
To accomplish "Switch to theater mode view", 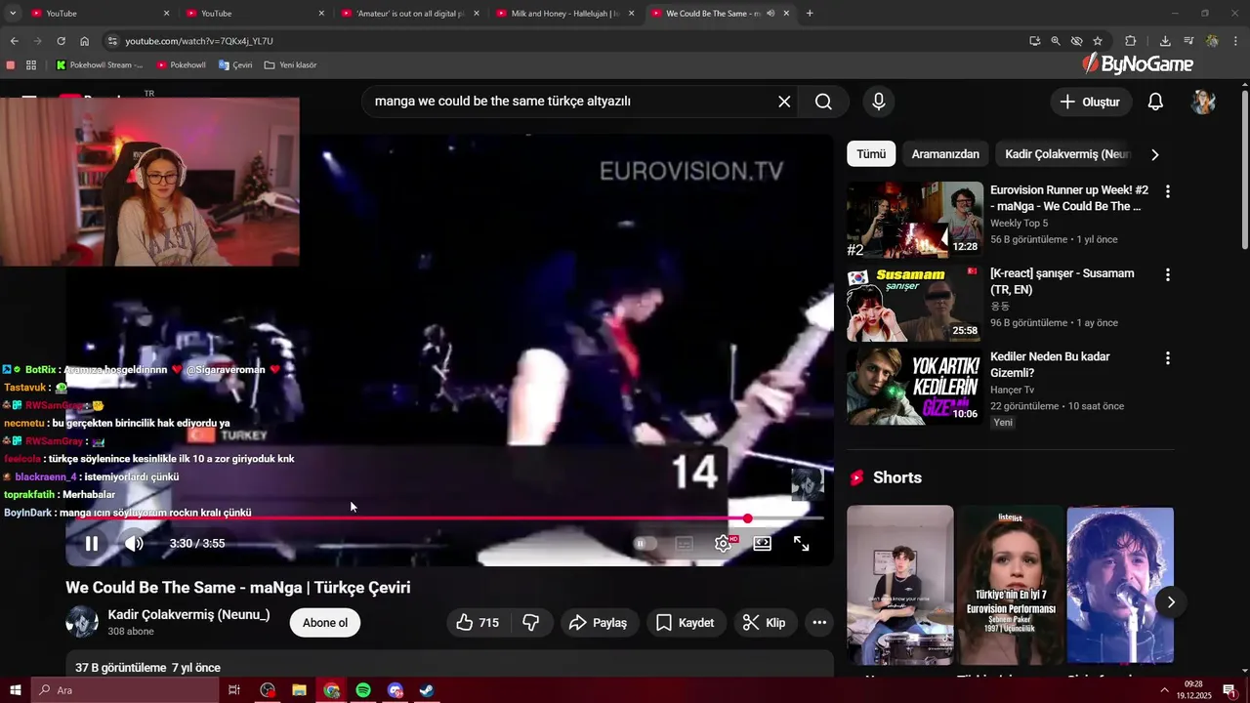I will [763, 544].
